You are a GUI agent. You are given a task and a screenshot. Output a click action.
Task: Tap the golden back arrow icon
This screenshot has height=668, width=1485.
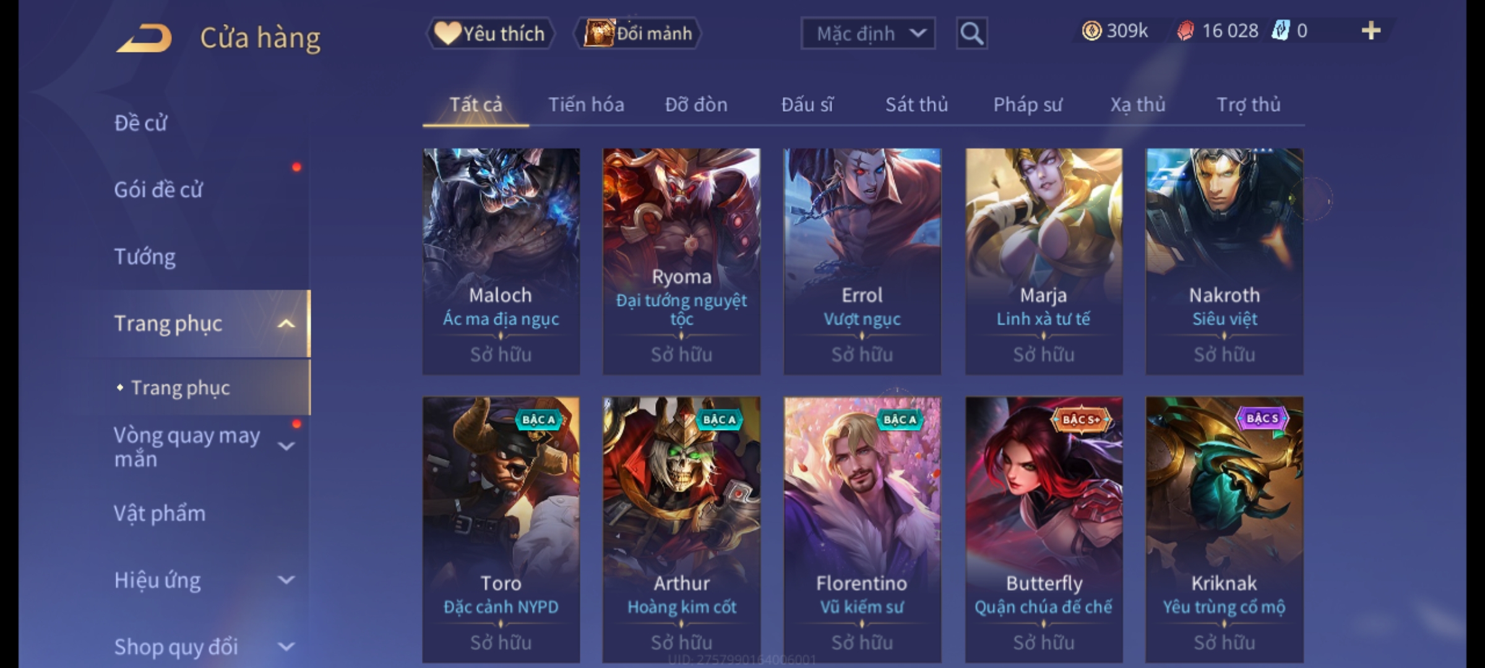click(x=144, y=38)
